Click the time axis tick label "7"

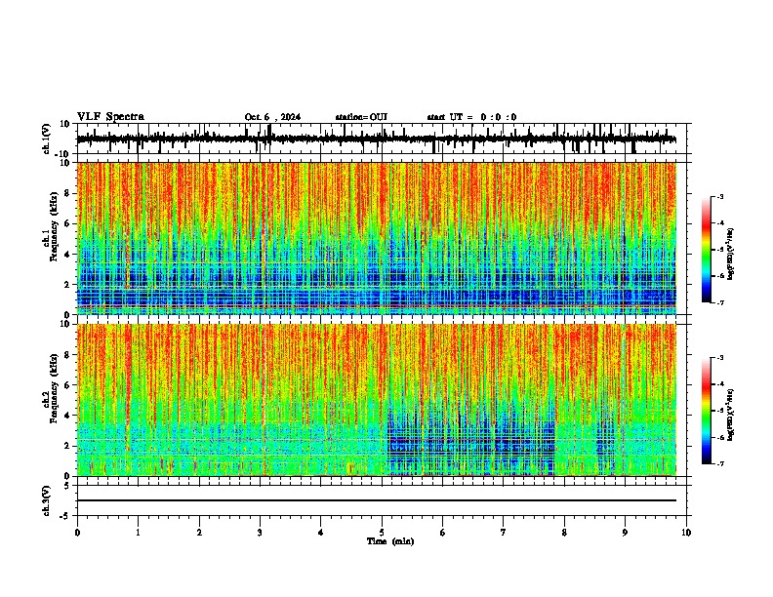click(504, 533)
